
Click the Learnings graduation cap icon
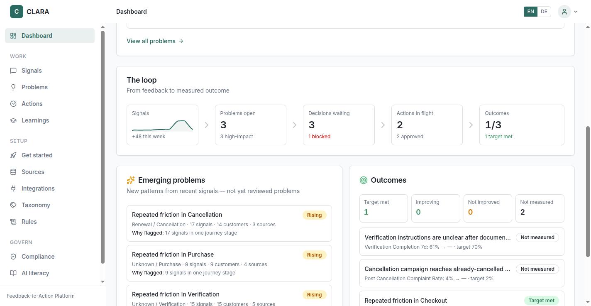pyautogui.click(x=13, y=120)
